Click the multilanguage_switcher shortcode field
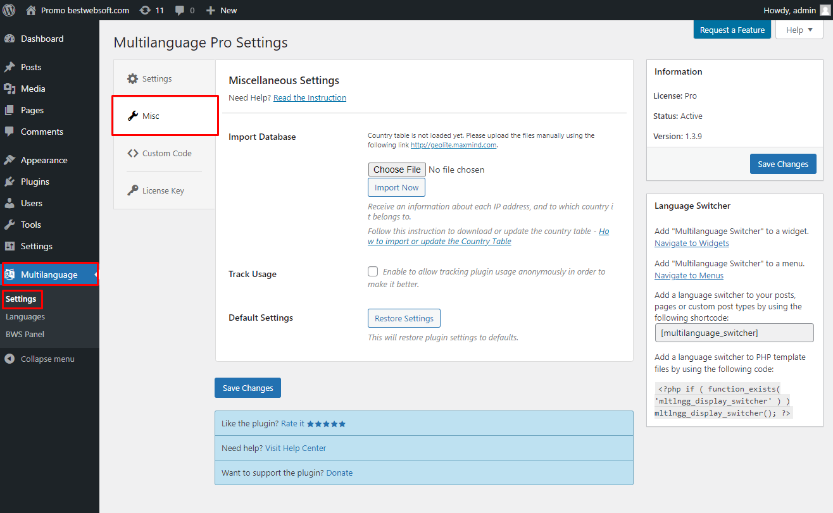 (734, 333)
